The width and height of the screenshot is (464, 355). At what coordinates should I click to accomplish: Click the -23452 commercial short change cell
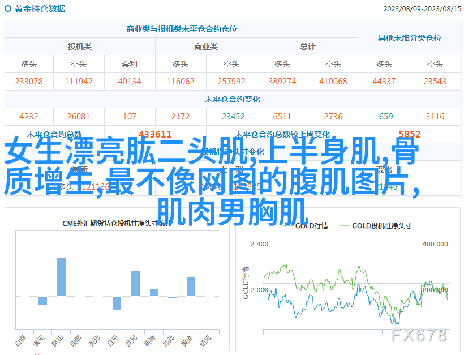tap(231, 117)
